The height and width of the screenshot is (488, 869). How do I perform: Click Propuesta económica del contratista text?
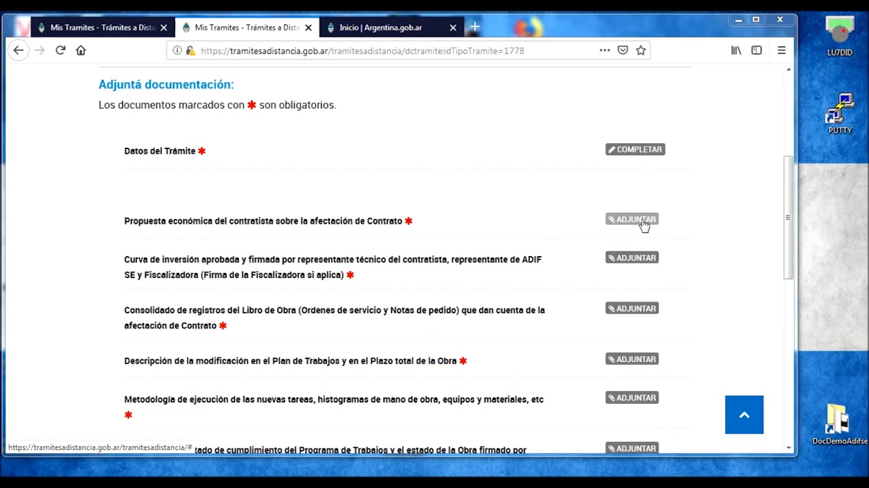pos(263,221)
